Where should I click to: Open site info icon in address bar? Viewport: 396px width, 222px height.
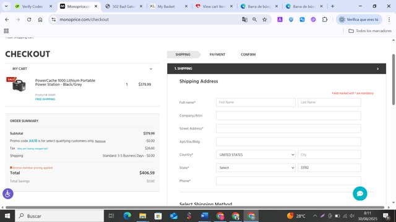54,19
